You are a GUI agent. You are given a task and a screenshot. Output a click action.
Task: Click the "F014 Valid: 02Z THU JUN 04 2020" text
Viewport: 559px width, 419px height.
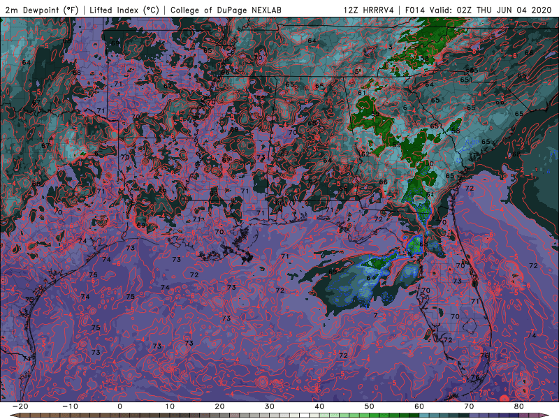tap(478, 10)
